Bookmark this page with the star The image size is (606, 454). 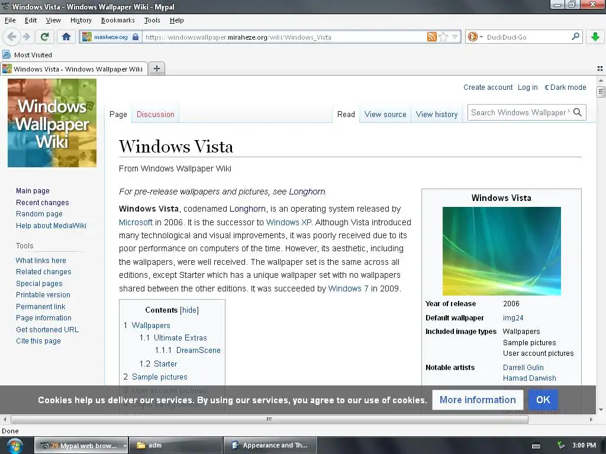pos(444,37)
